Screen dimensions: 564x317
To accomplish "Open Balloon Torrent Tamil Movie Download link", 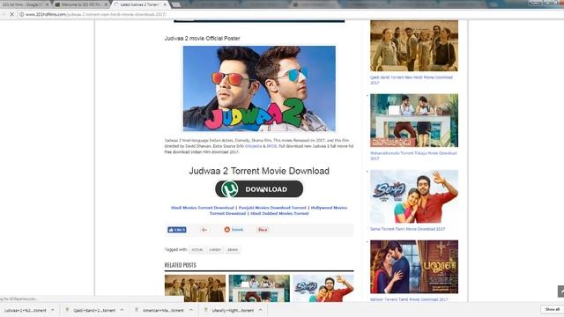I will click(x=409, y=299).
